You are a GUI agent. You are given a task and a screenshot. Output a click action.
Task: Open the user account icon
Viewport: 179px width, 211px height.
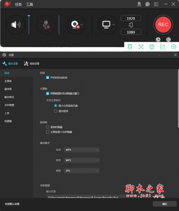[139, 4]
